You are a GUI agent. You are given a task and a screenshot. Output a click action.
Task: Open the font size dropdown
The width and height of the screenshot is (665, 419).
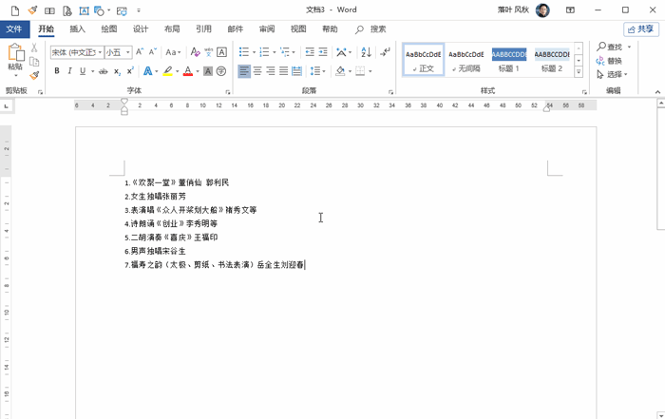click(x=129, y=52)
